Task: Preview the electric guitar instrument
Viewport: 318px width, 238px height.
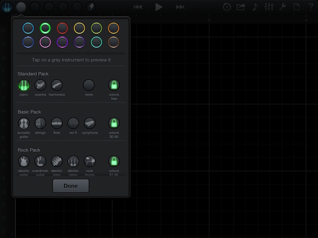Action: pos(24,161)
